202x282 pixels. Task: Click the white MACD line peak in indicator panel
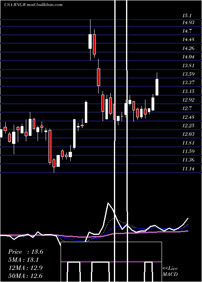[108, 203]
